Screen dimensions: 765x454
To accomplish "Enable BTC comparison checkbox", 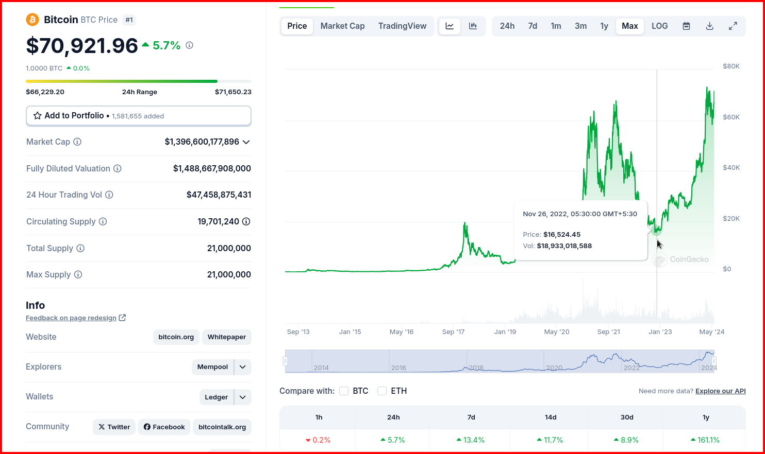I will 344,391.
